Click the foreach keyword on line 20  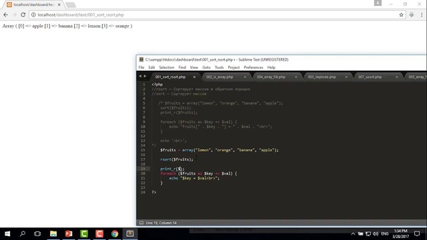pyautogui.click(x=168, y=173)
